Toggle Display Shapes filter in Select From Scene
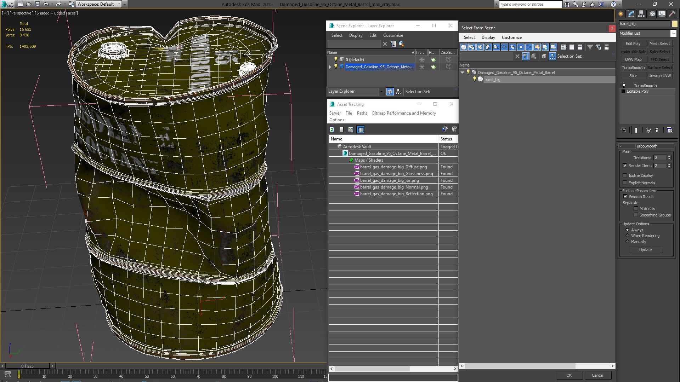Image resolution: width=680 pixels, height=382 pixels. click(x=472, y=47)
